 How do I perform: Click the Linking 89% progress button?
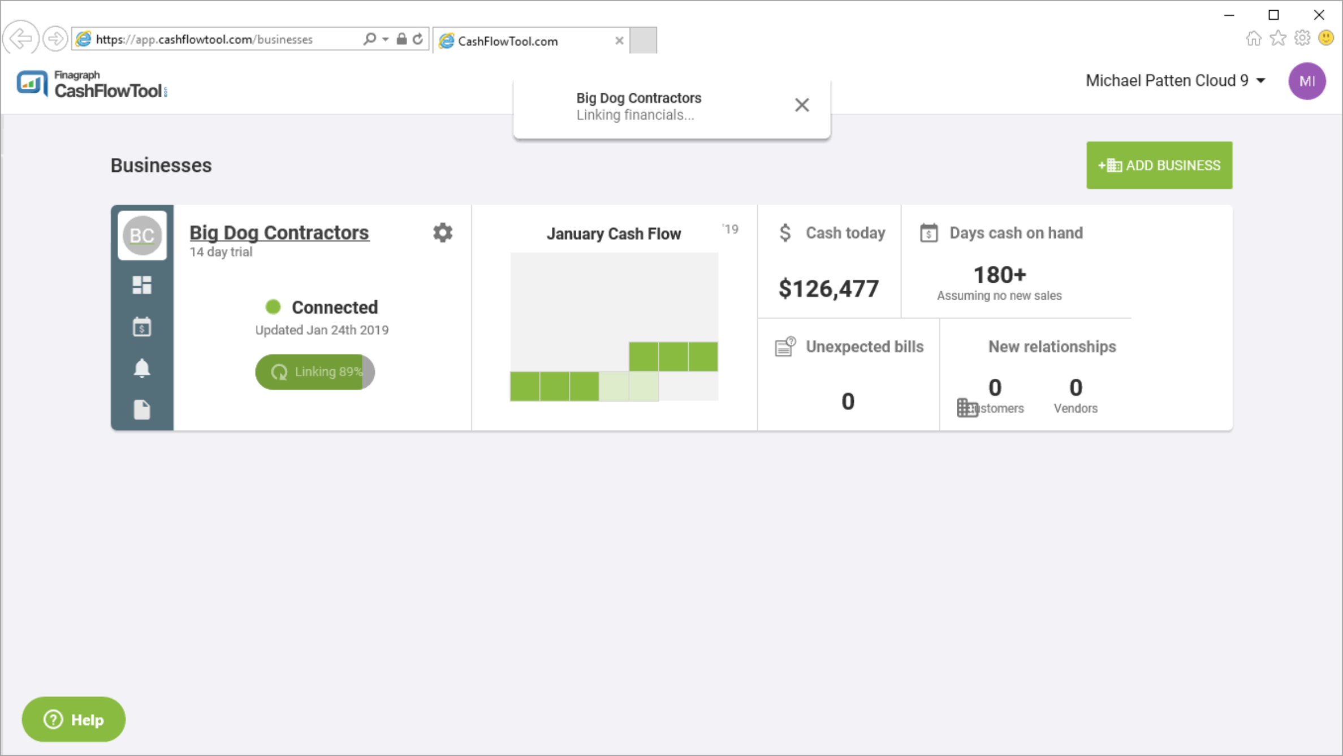pyautogui.click(x=315, y=372)
